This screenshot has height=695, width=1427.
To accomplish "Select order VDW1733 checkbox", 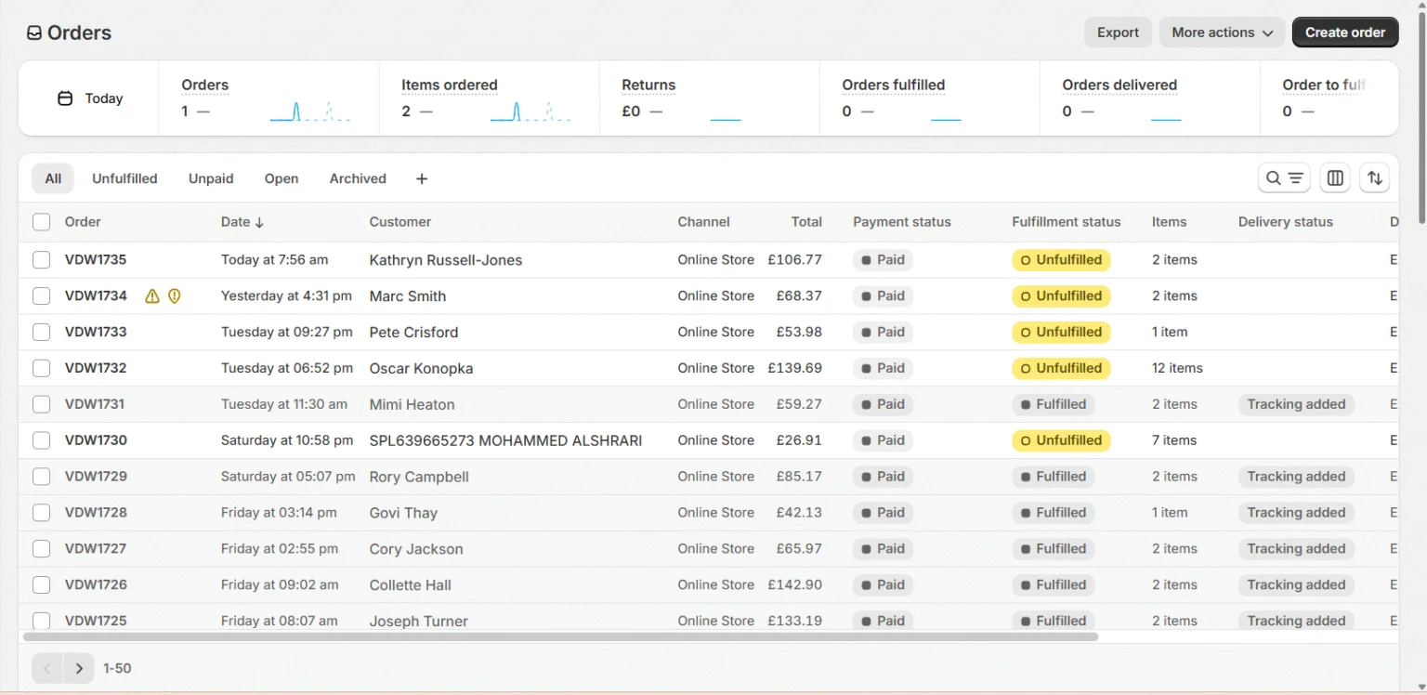I will [42, 332].
